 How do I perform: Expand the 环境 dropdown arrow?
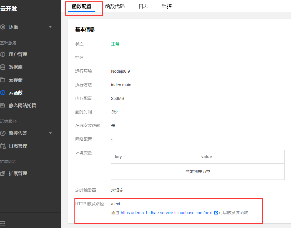(50, 27)
